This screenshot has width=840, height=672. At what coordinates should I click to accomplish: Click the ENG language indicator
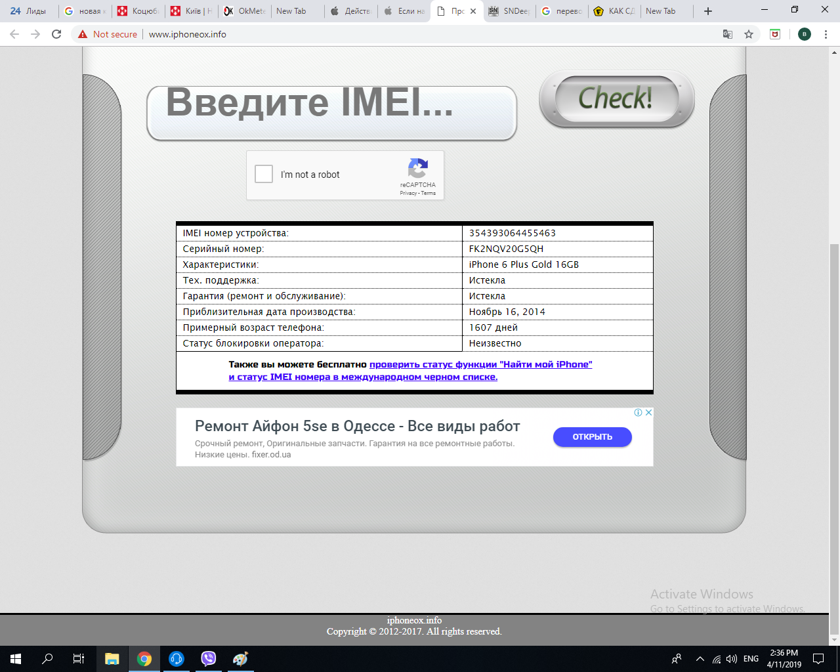point(751,659)
